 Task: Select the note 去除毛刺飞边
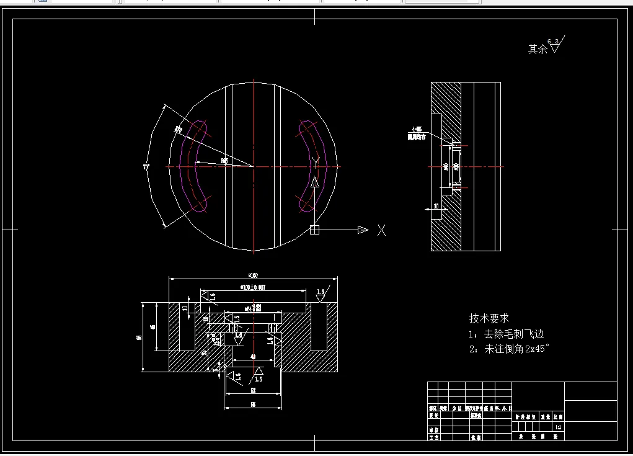(506, 333)
